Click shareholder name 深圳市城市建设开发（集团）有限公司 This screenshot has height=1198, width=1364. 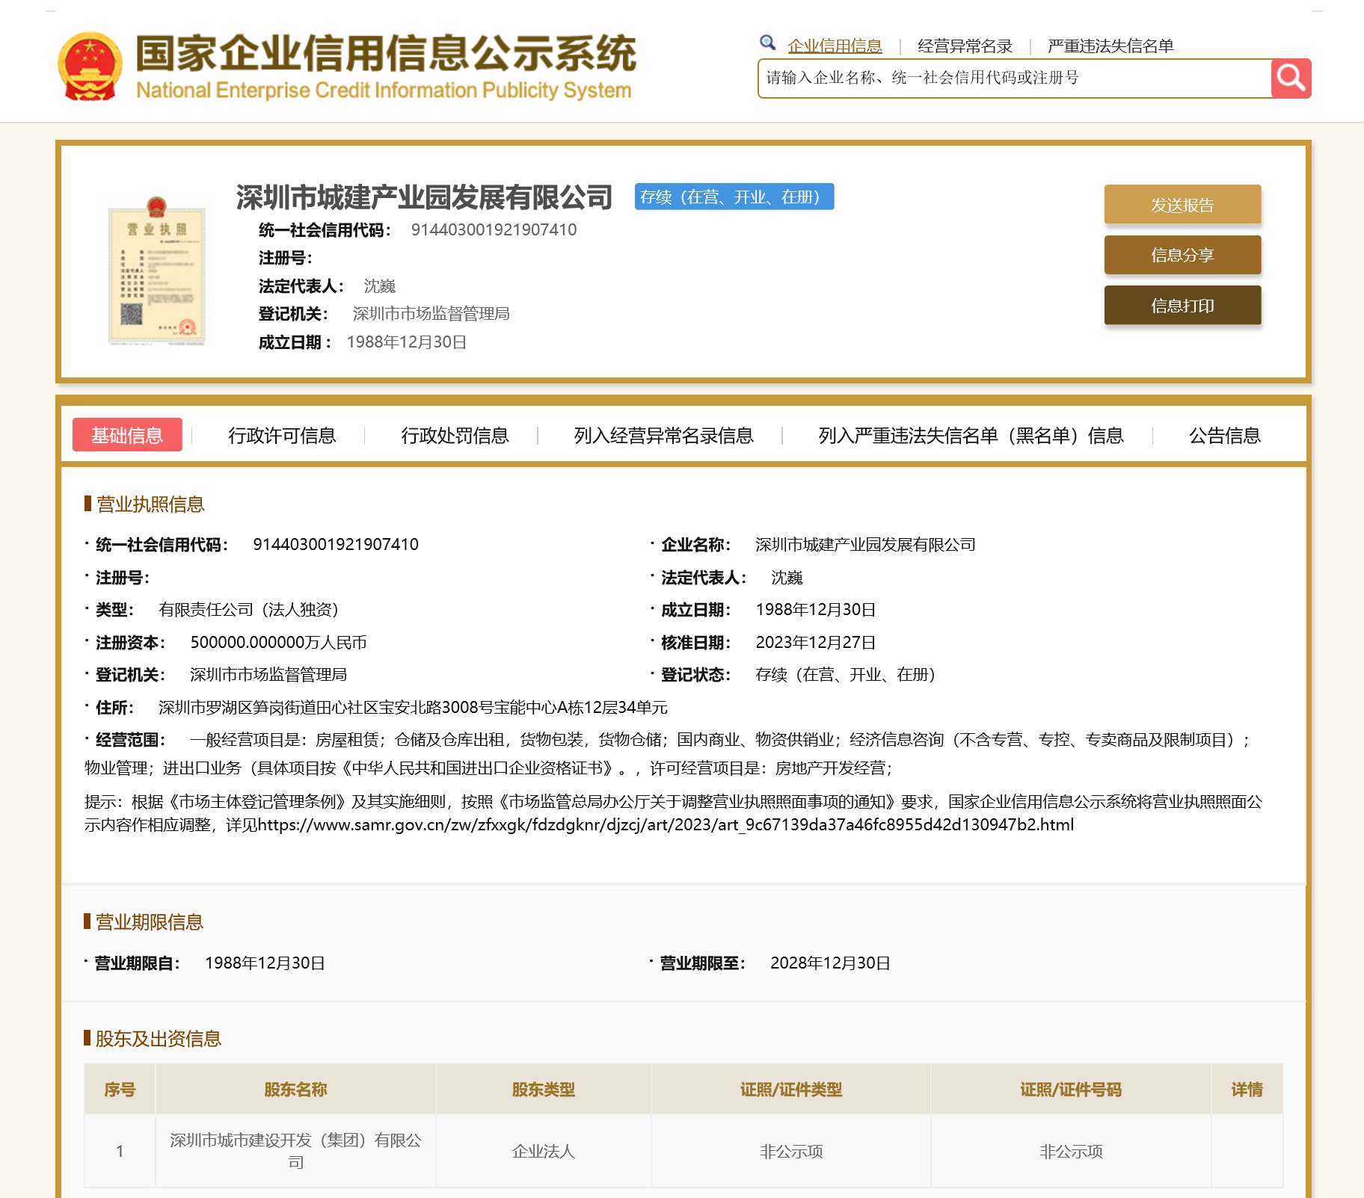(x=295, y=1150)
